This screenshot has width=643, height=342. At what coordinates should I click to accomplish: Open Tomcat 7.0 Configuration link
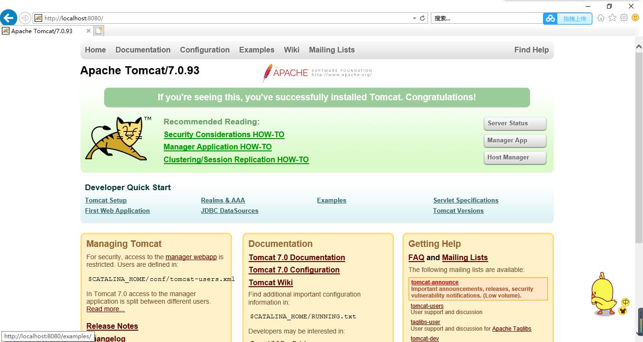point(294,270)
